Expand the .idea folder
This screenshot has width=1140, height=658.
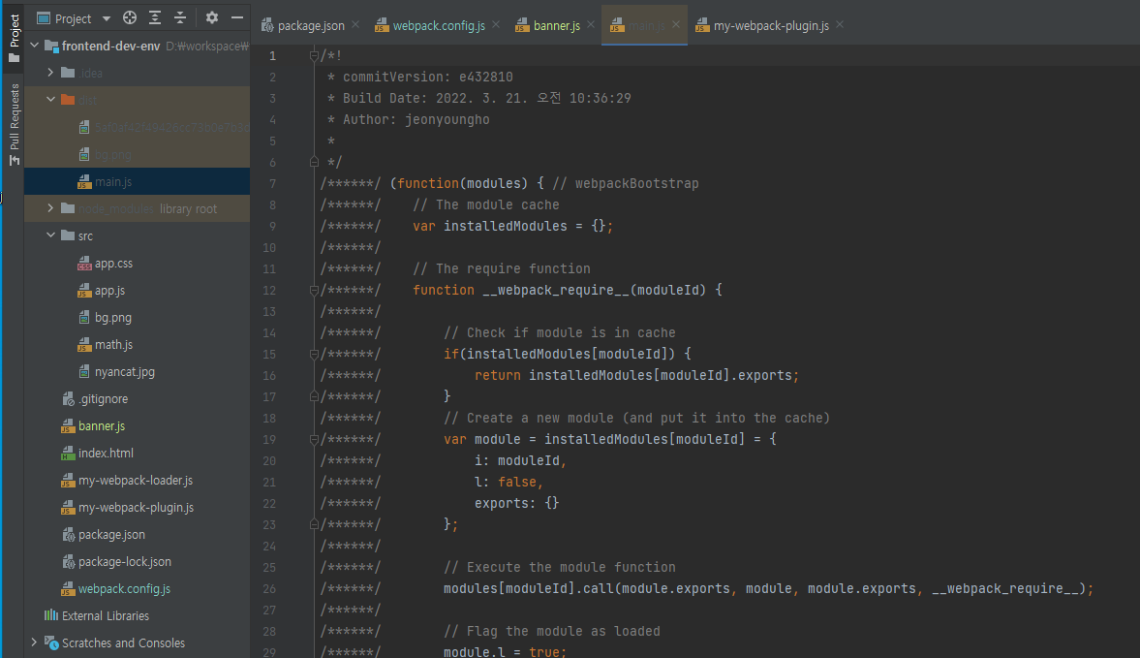click(50, 73)
